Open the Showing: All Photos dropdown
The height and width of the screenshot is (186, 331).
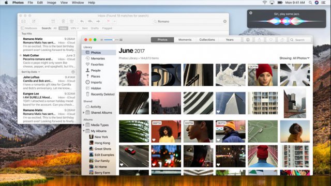tap(294, 58)
